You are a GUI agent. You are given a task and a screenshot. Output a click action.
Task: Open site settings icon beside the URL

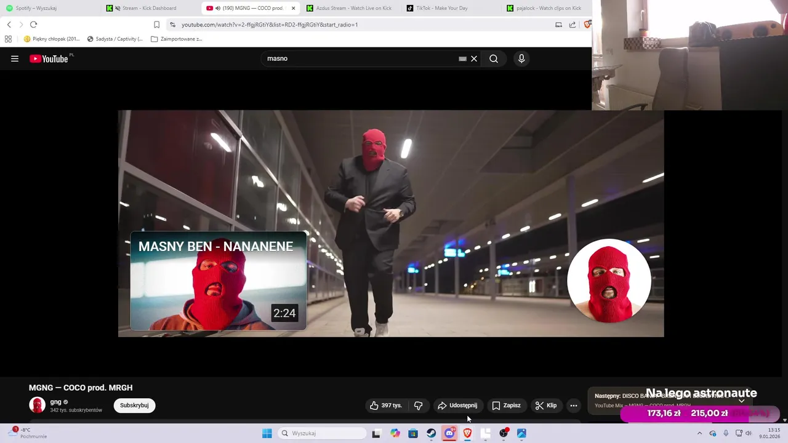(172, 25)
